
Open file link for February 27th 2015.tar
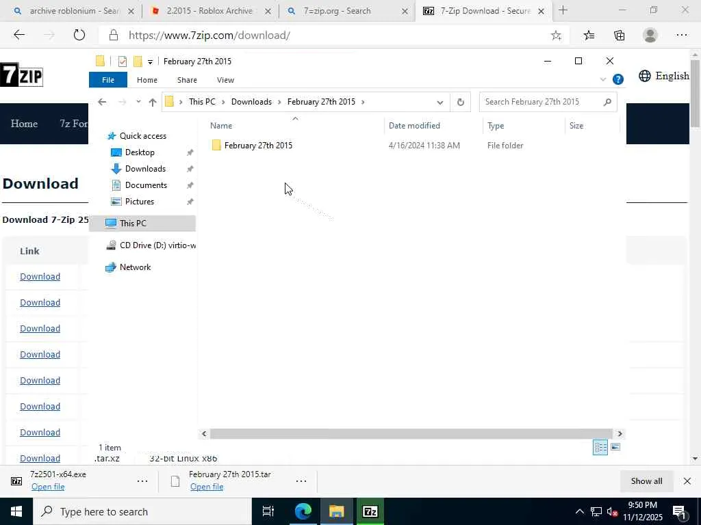[207, 487]
